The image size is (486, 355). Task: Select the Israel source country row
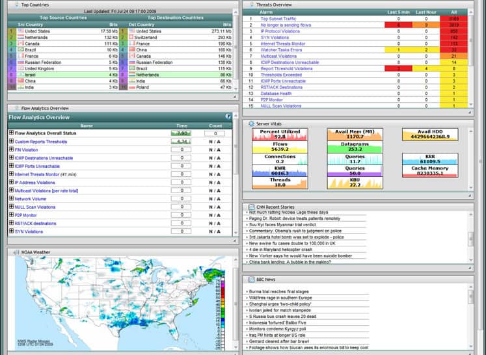pyautogui.click(x=63, y=75)
